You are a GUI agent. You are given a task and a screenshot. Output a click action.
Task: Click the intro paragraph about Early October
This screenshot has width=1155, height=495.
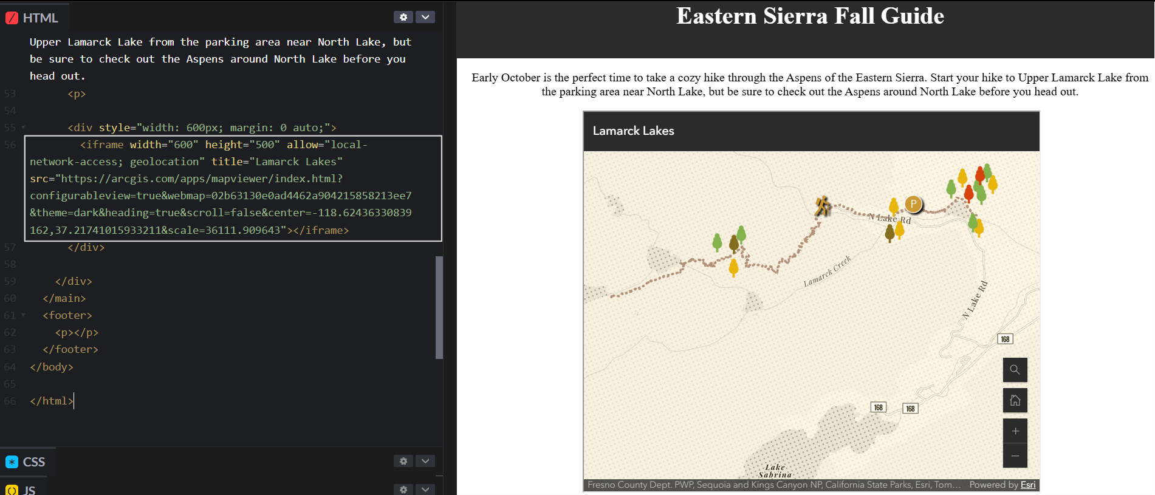[810, 84]
